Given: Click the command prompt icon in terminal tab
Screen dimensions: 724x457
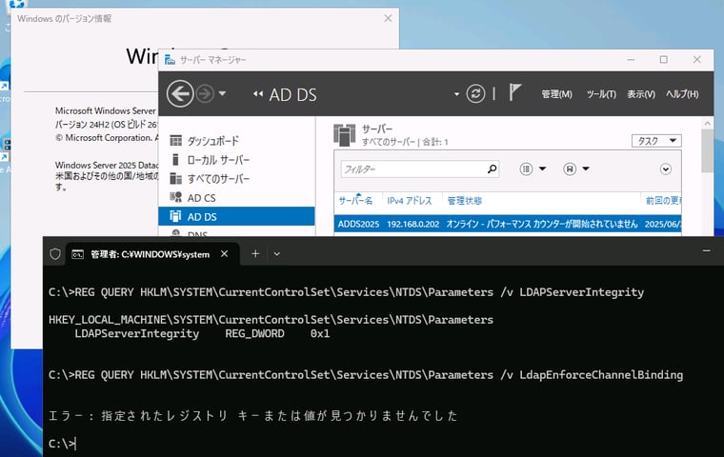Looking at the screenshot, I should coord(77,254).
